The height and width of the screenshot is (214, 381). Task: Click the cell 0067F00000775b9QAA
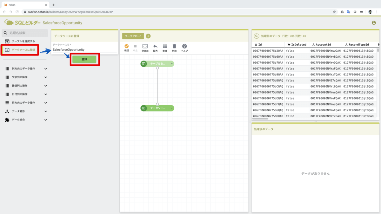(x=268, y=75)
